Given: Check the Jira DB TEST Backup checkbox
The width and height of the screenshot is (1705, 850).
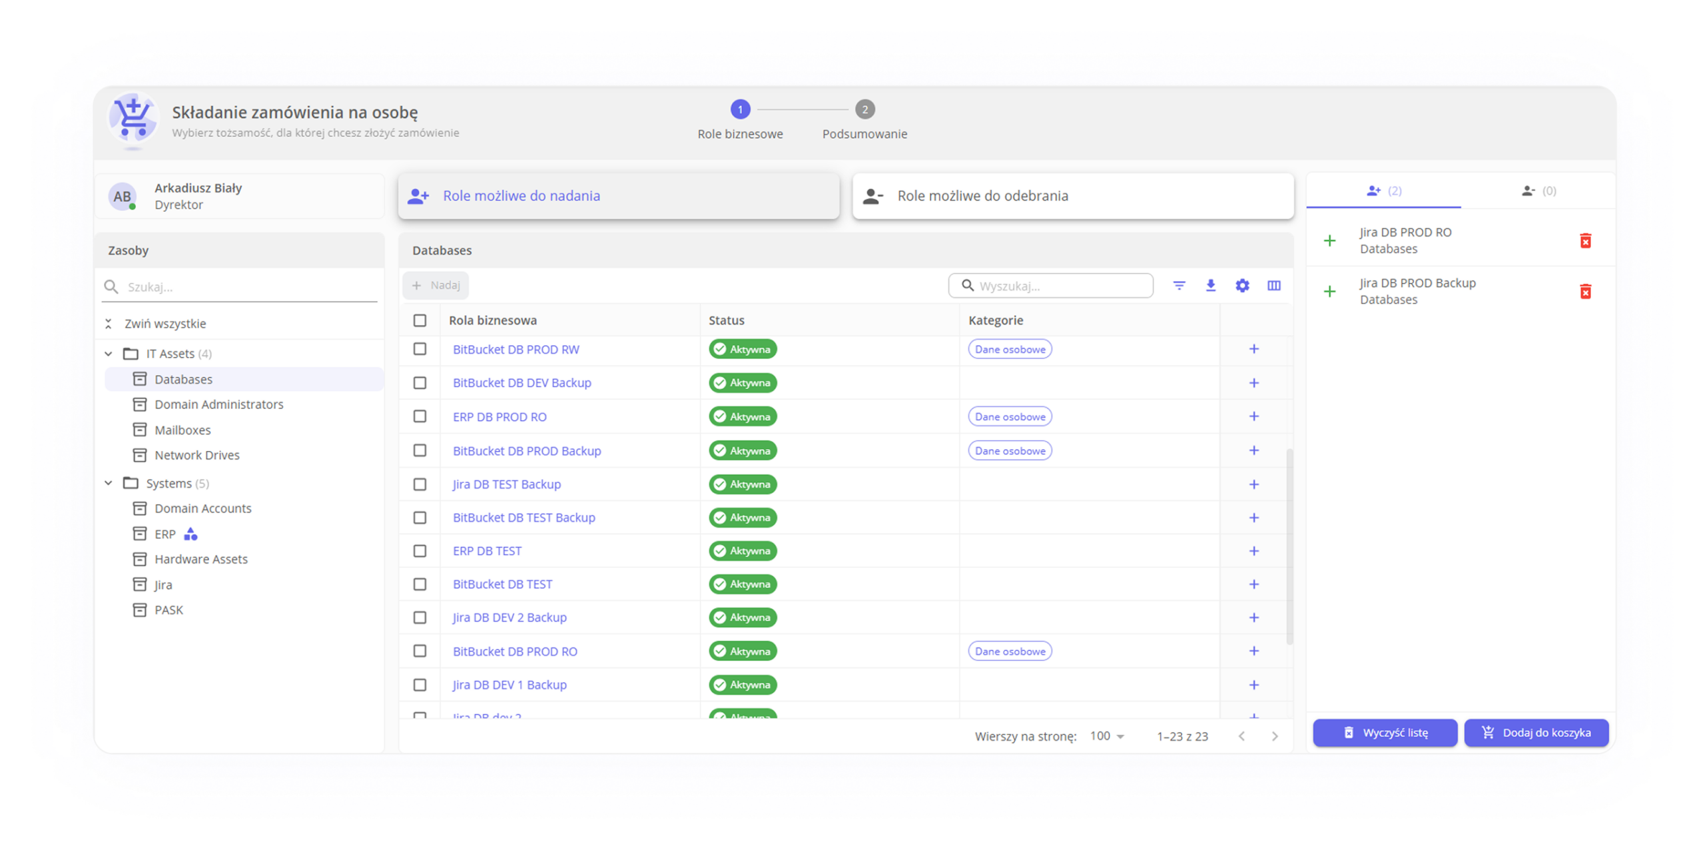Looking at the screenshot, I should [x=420, y=484].
